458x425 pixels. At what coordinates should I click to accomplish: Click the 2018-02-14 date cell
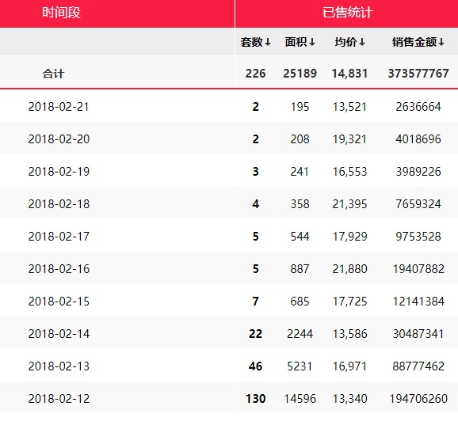coord(59,334)
